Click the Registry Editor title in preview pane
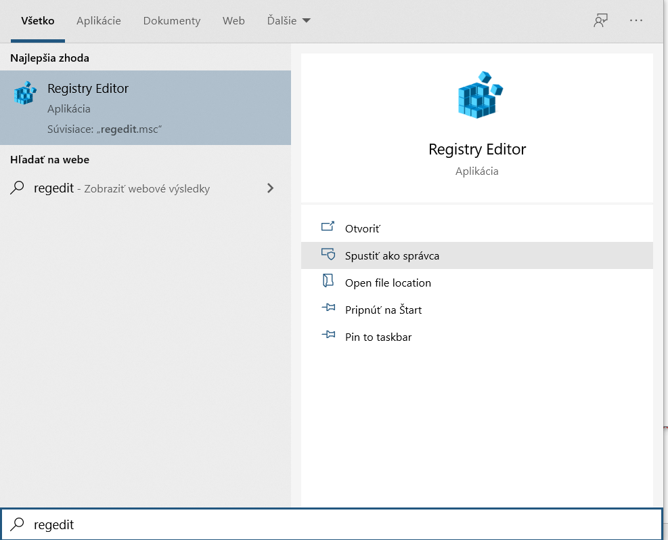 477,149
